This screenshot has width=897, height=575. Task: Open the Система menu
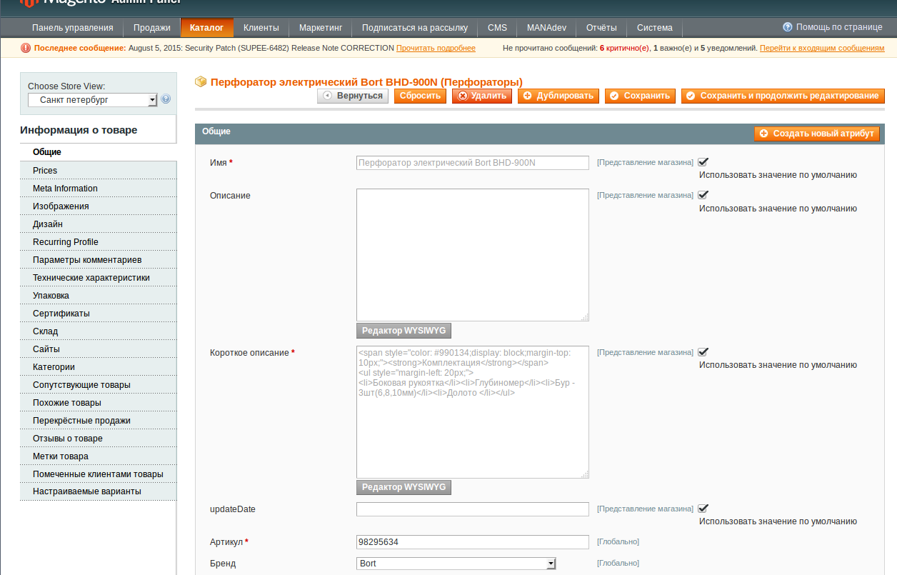655,28
